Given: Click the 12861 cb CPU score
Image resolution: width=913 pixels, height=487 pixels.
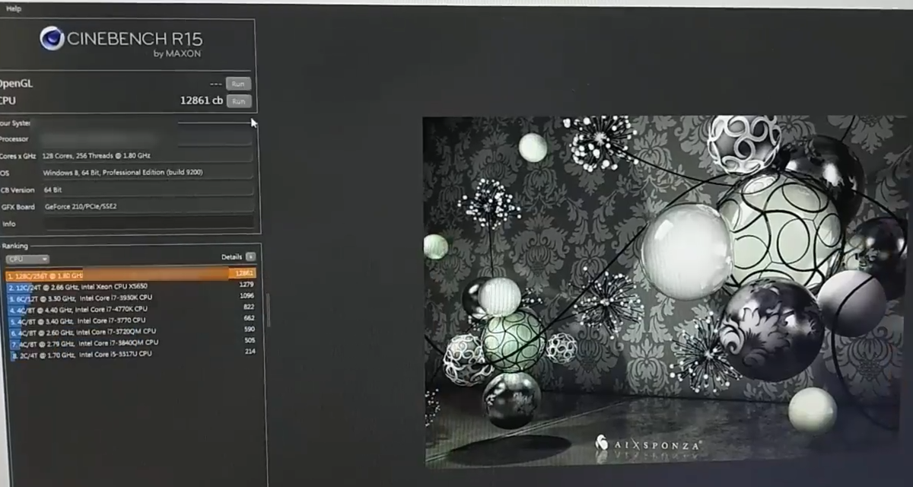Looking at the screenshot, I should 202,100.
